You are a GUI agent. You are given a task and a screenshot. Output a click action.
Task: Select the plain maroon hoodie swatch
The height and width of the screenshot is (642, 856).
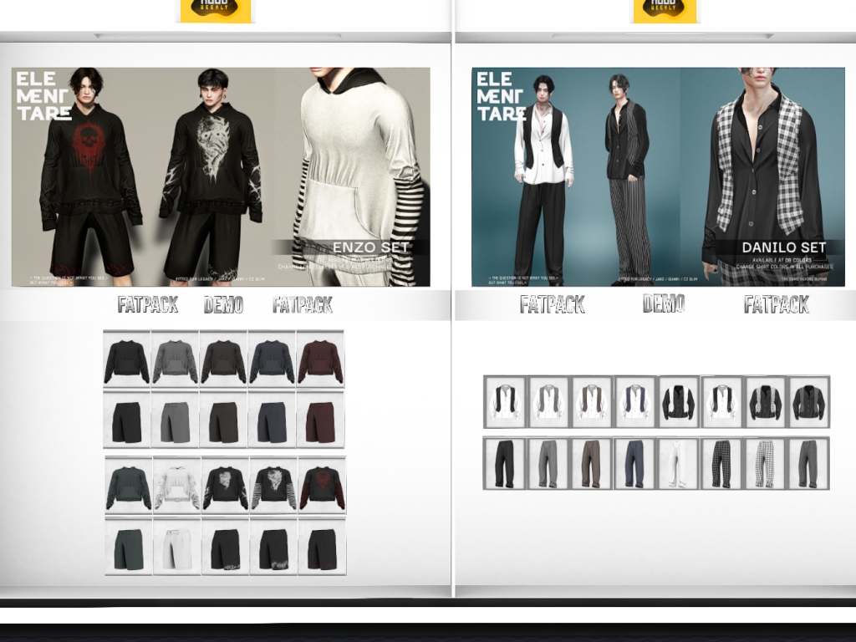coord(319,359)
